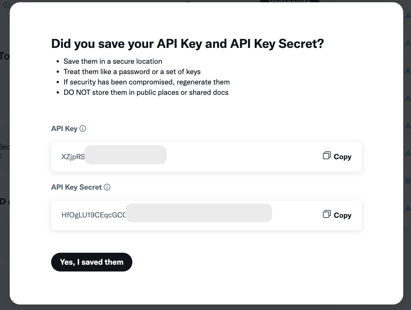Click the "DO NOT store them" bullet
This screenshot has height=310, width=411.
146,93
